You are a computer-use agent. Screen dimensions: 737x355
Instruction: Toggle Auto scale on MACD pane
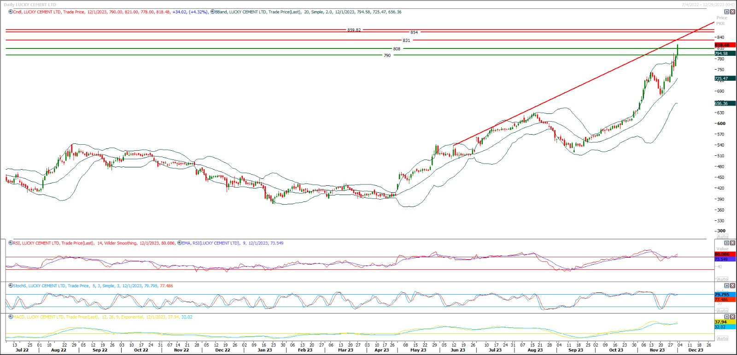click(722, 338)
